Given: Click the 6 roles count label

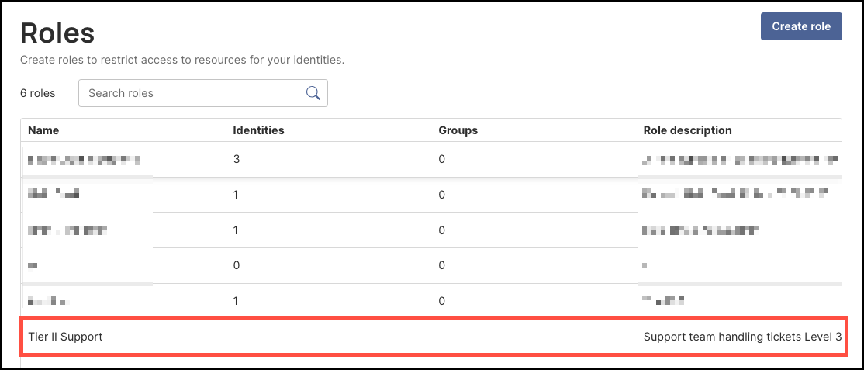Looking at the screenshot, I should tap(38, 93).
